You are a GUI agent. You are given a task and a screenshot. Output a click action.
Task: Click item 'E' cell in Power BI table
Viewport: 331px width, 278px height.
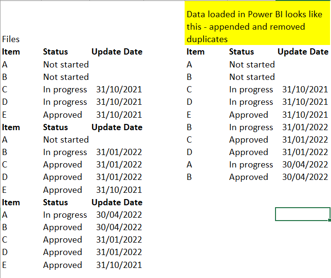(189, 115)
